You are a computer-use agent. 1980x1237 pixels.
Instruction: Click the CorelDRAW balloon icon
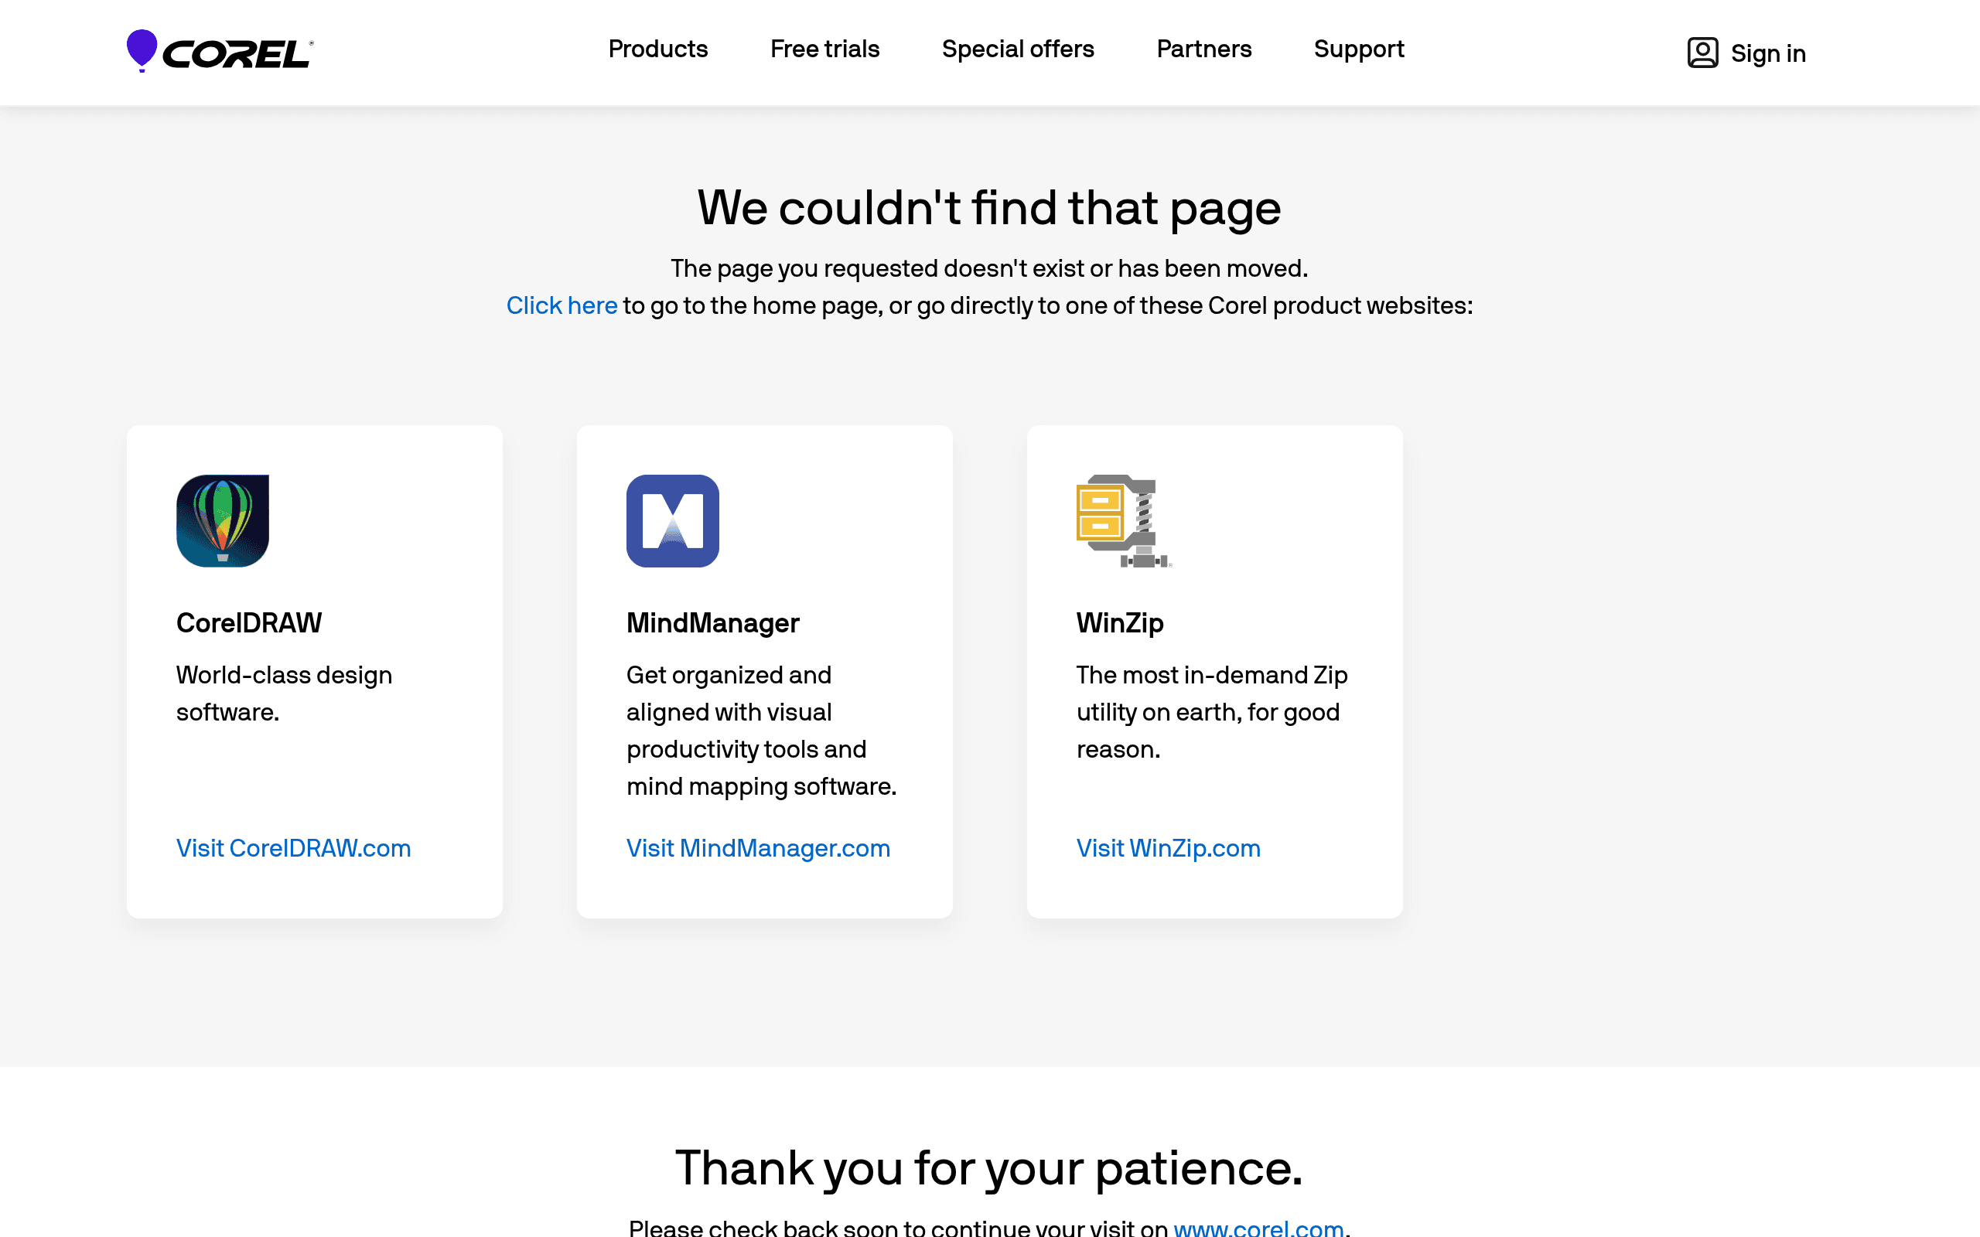(x=223, y=521)
